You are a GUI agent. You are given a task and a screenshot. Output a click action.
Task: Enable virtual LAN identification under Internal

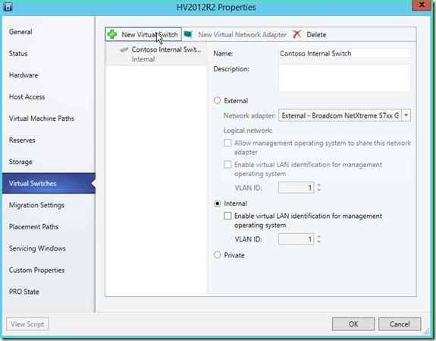coord(227,216)
